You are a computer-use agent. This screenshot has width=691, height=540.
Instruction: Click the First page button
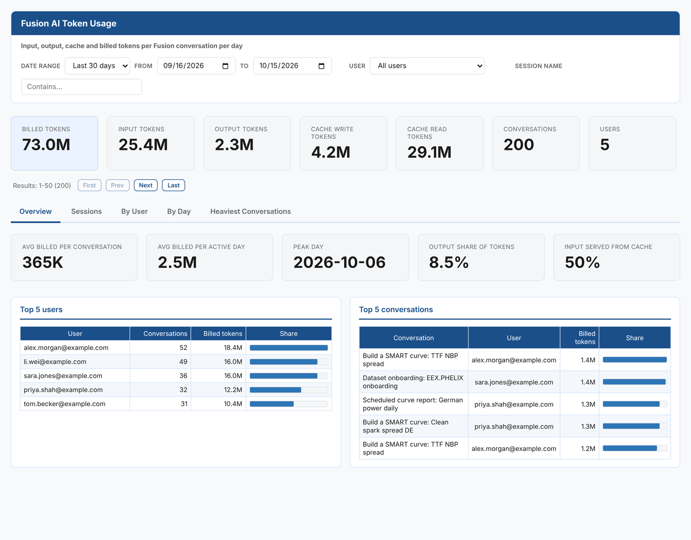(89, 185)
